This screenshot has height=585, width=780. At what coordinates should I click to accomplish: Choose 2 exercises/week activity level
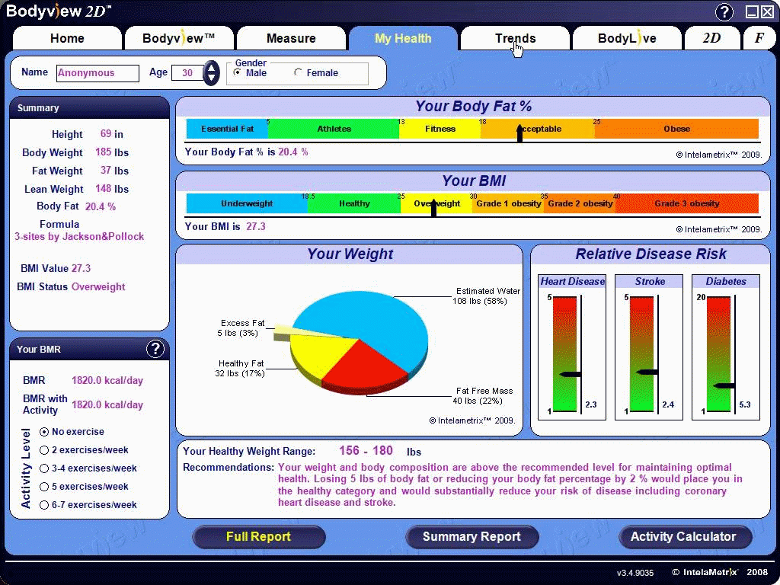point(44,450)
